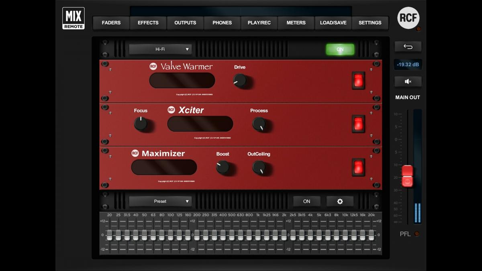Click the 31.5 Hz EQ band slider
Screen dimensions: 482x271
127,235
